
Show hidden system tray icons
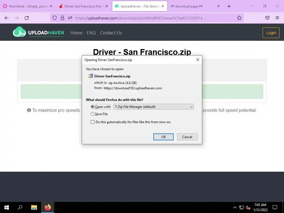235,207
